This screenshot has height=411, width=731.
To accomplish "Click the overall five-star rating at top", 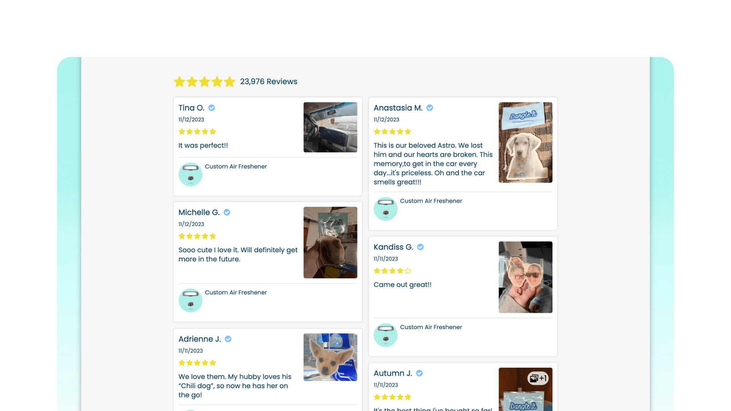I will pos(204,81).
